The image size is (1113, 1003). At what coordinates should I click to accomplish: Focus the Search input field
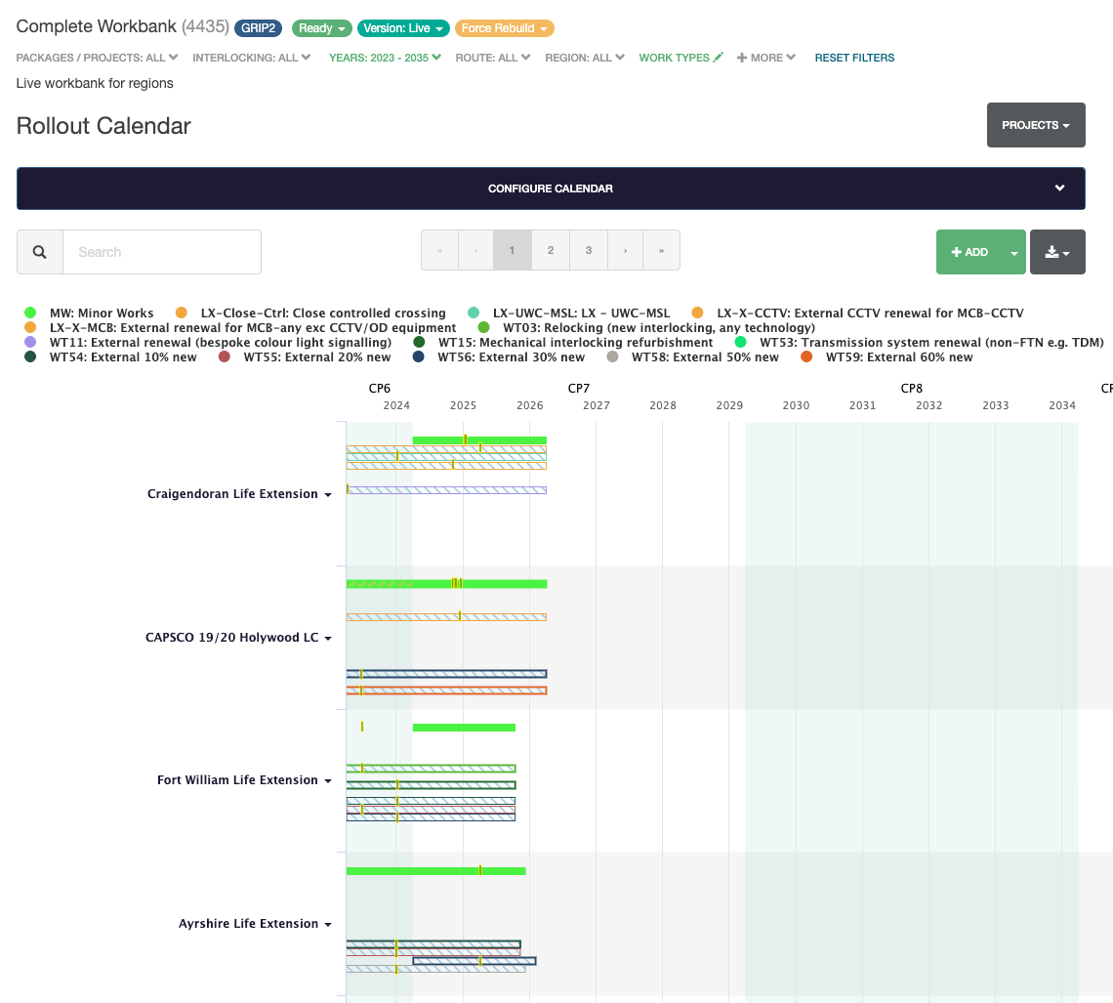coord(162,252)
